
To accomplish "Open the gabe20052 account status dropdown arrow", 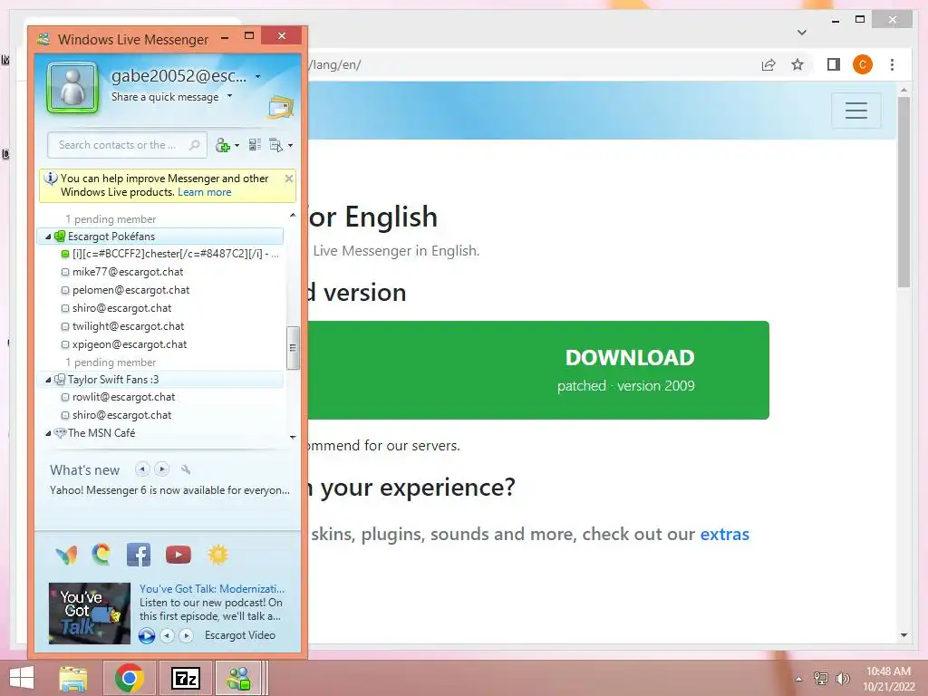I will (x=257, y=76).
